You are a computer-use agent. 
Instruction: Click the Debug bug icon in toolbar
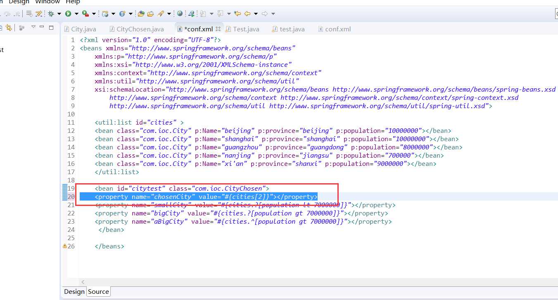coord(51,14)
